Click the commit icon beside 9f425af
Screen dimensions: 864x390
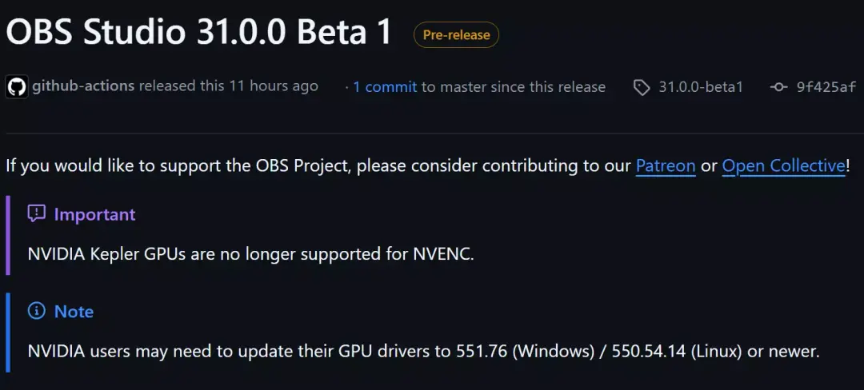pyautogui.click(x=778, y=87)
